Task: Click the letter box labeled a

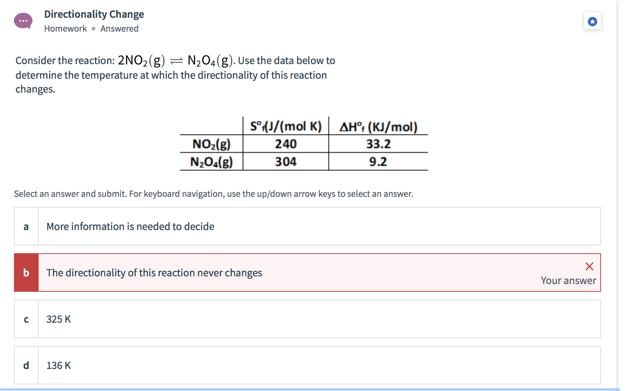Action: [x=26, y=226]
